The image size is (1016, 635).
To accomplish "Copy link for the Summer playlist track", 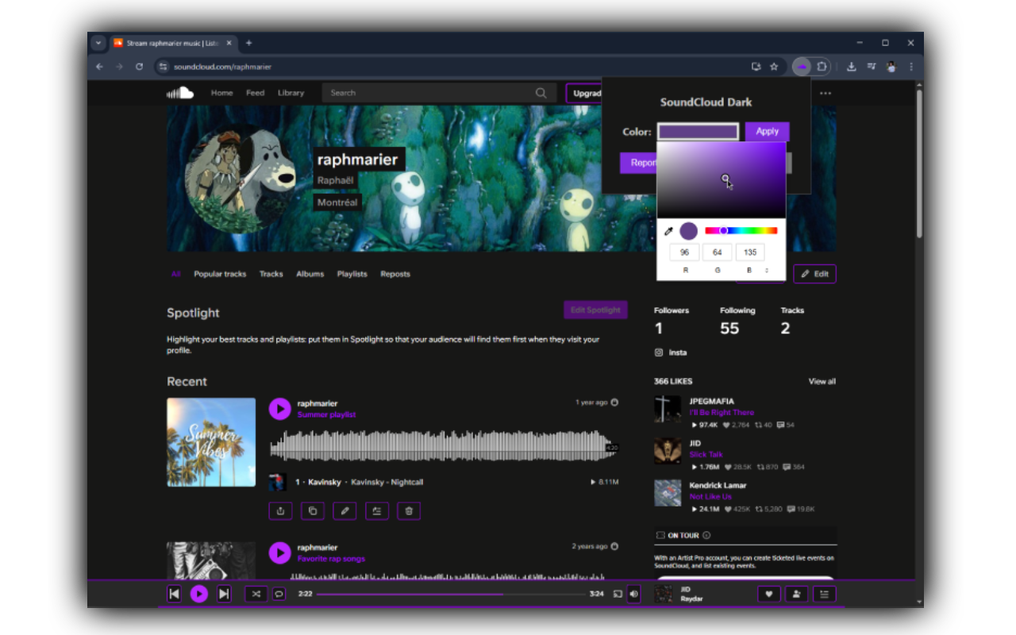I will (313, 510).
